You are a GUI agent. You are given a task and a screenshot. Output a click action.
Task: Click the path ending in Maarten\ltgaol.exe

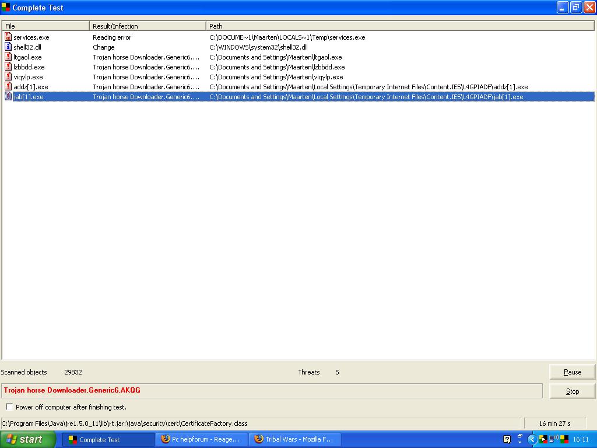click(x=276, y=57)
